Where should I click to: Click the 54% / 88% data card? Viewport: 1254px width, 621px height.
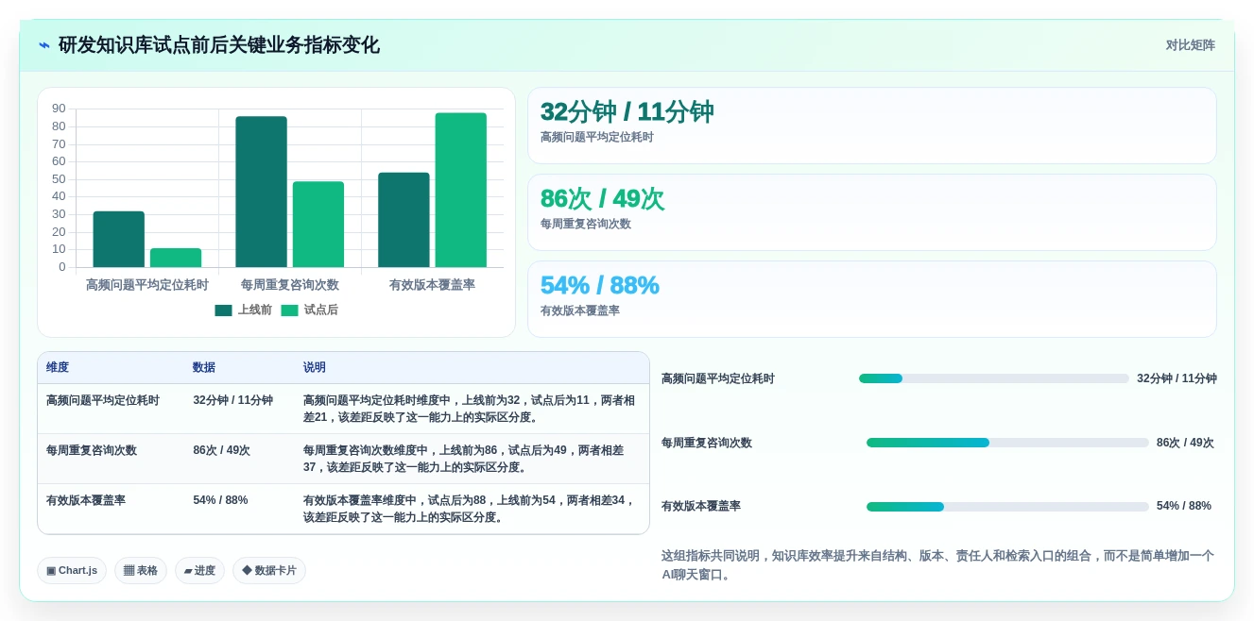click(x=872, y=299)
